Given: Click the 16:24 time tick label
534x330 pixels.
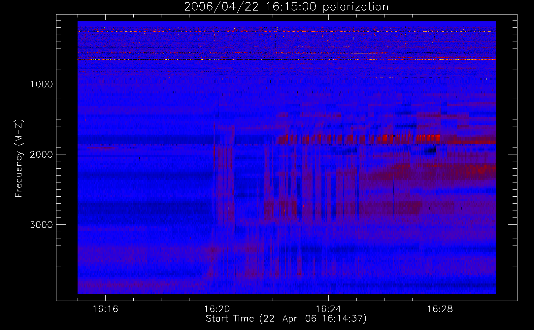Looking at the screenshot, I should (x=328, y=309).
